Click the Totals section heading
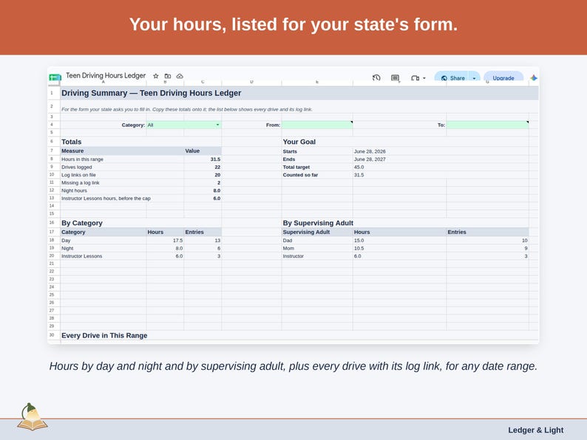Image resolution: width=587 pixels, height=440 pixels. [71, 142]
